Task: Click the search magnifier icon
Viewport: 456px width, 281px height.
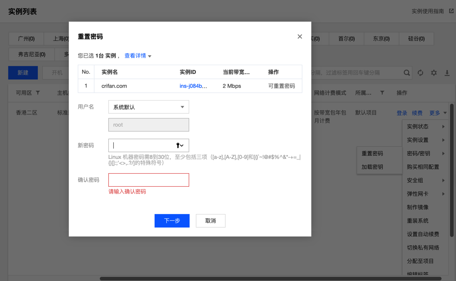Action: click(407, 73)
